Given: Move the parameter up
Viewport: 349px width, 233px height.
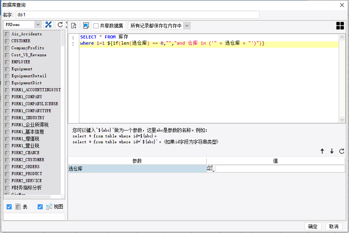Looking at the screenshot, I should (322, 151).
